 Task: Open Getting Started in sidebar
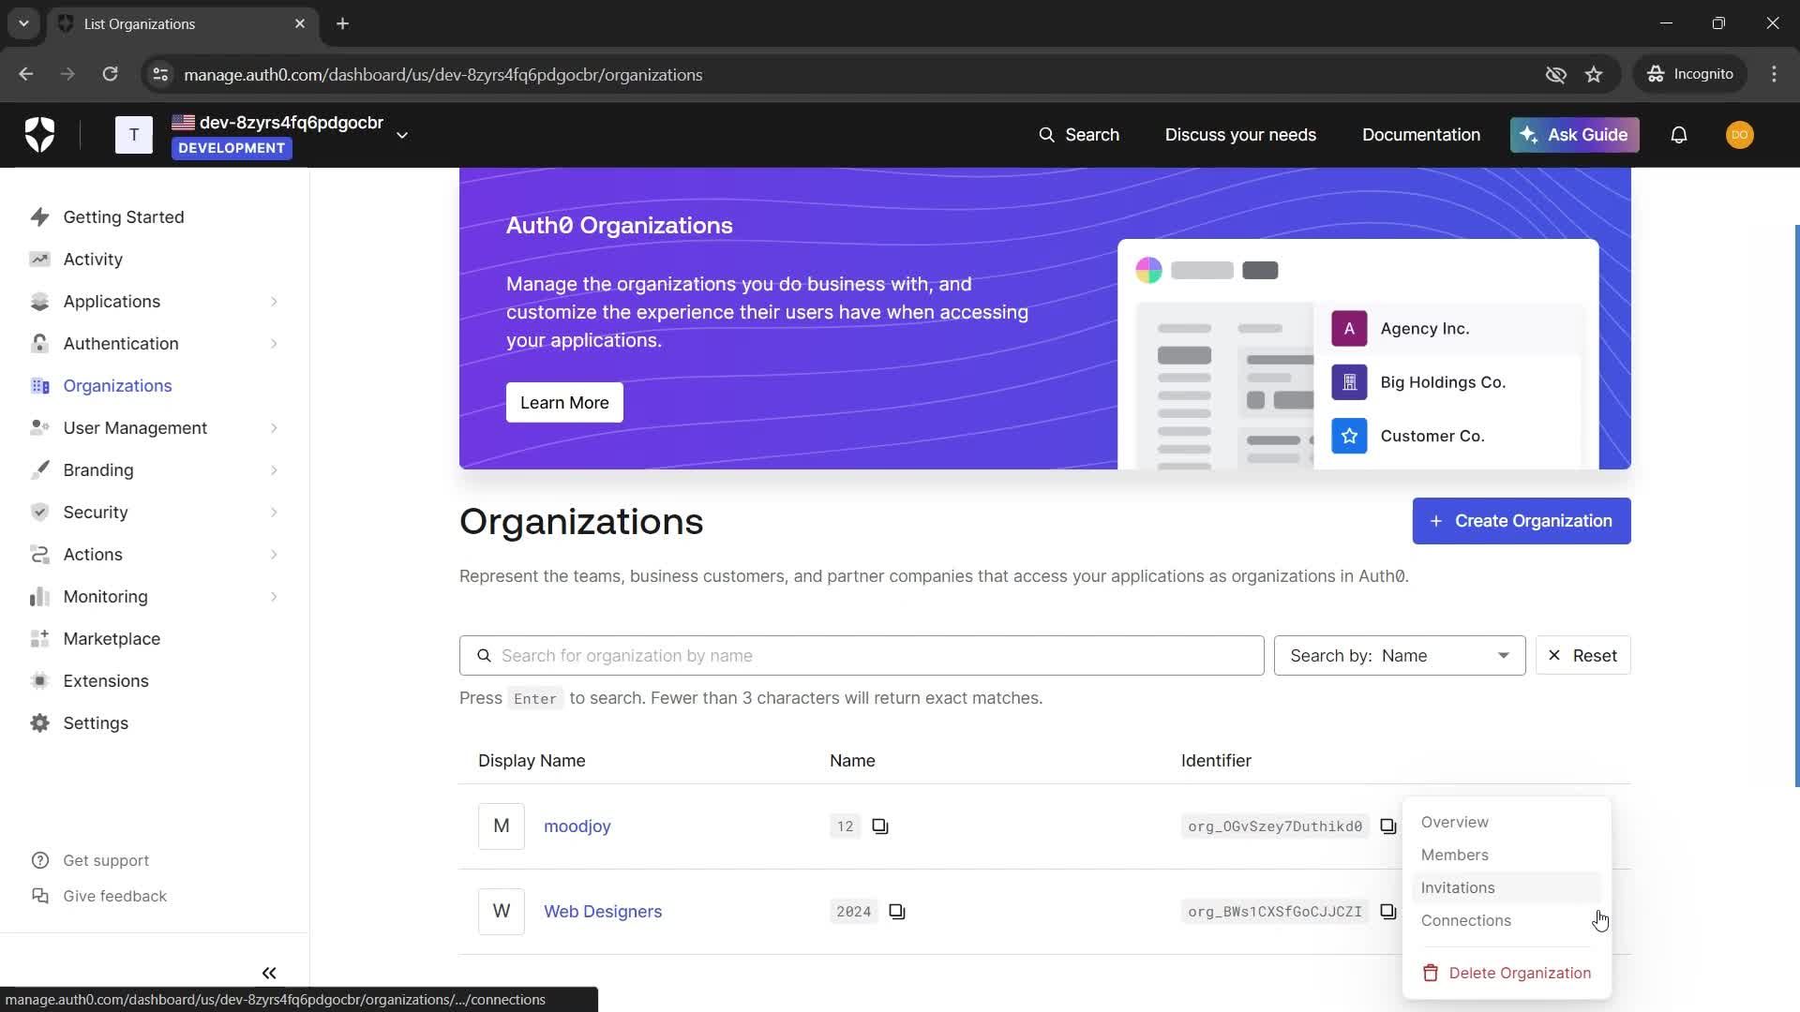coord(124,217)
